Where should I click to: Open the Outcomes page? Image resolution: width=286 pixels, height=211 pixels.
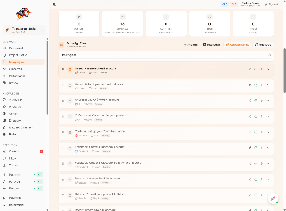coord(23,69)
